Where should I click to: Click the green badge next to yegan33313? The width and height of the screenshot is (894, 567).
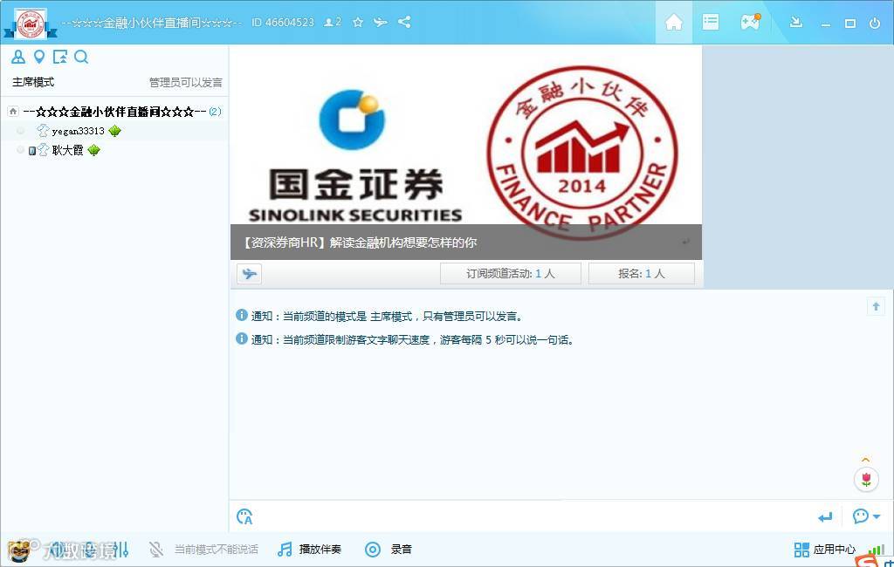114,131
